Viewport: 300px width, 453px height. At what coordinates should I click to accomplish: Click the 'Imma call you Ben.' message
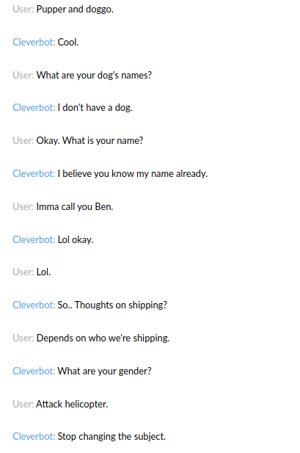[x=75, y=206]
